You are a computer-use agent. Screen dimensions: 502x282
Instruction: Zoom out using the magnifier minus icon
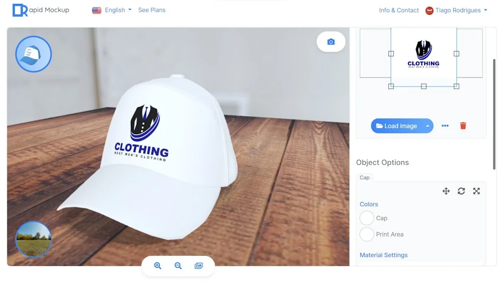[x=178, y=265]
